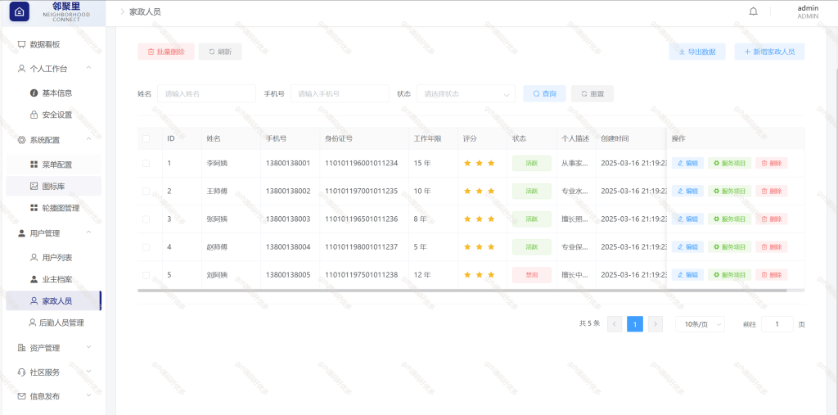This screenshot has height=415, width=838.
Task: Click the 用户列表 user icon
Action: (34, 258)
